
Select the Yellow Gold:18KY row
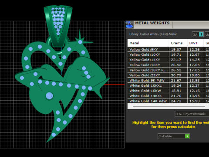click(x=169, y=65)
